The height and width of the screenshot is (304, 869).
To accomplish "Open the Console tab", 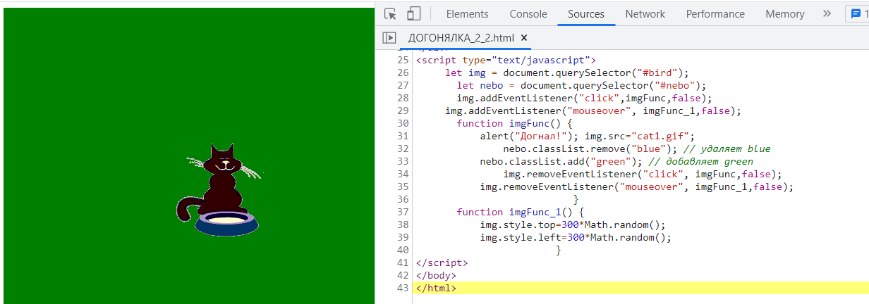I will (528, 14).
